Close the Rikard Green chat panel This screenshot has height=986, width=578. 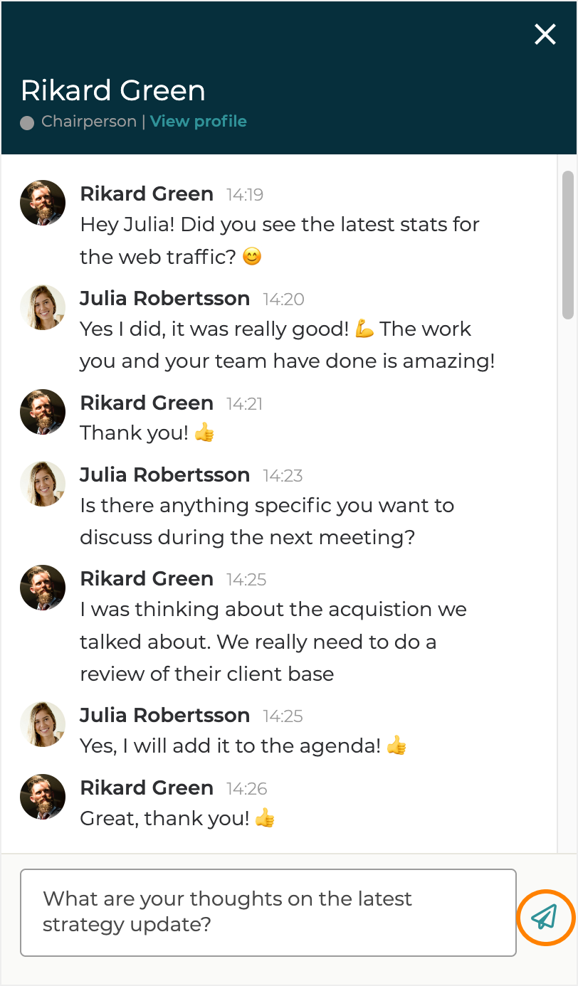tap(545, 34)
